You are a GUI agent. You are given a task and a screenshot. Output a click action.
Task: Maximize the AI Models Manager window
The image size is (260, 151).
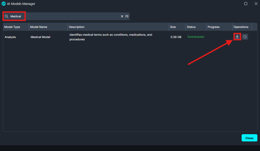(x=246, y=4)
